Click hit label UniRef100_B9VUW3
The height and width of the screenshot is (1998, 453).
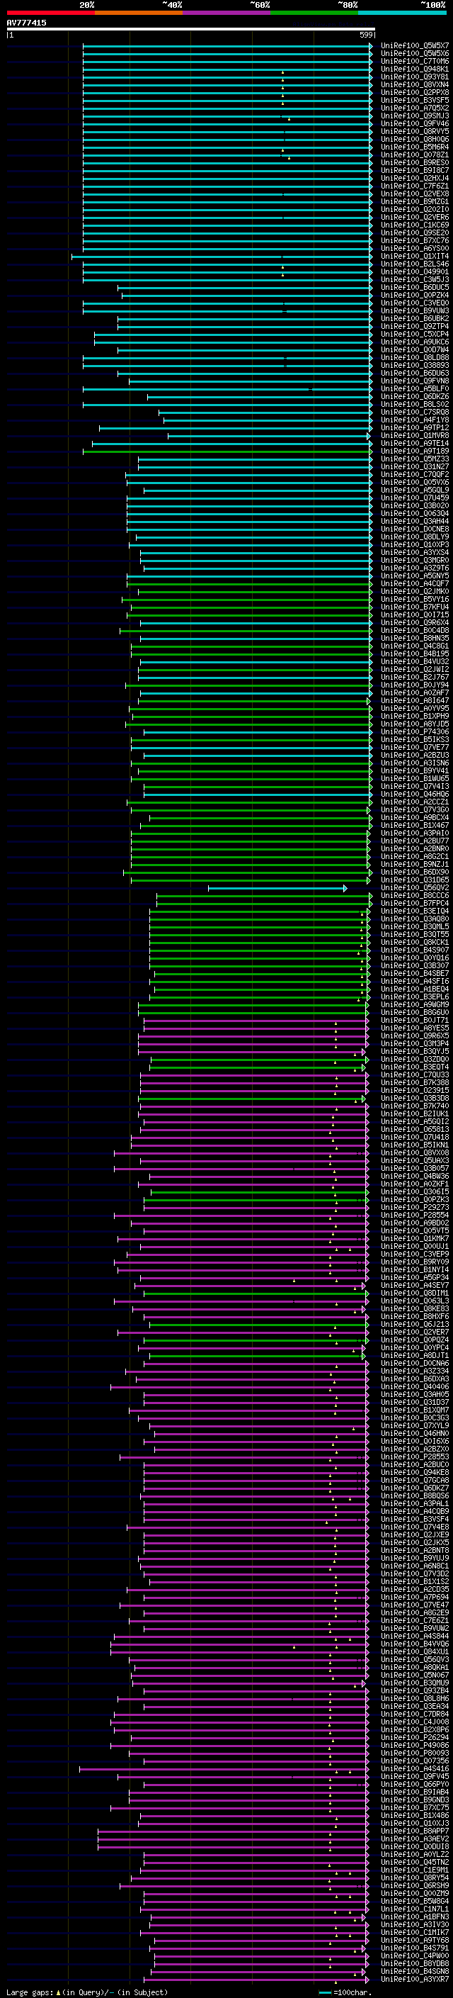415,311
